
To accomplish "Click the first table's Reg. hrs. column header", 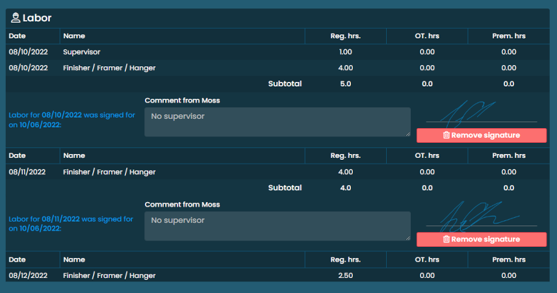I will click(345, 36).
